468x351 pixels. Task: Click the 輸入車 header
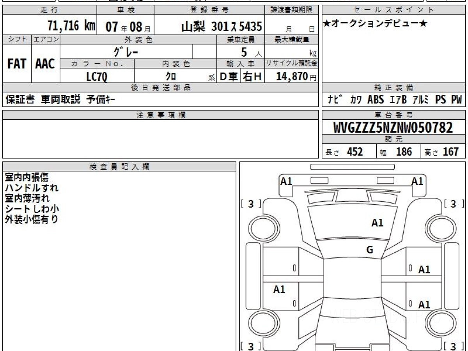(x=241, y=63)
